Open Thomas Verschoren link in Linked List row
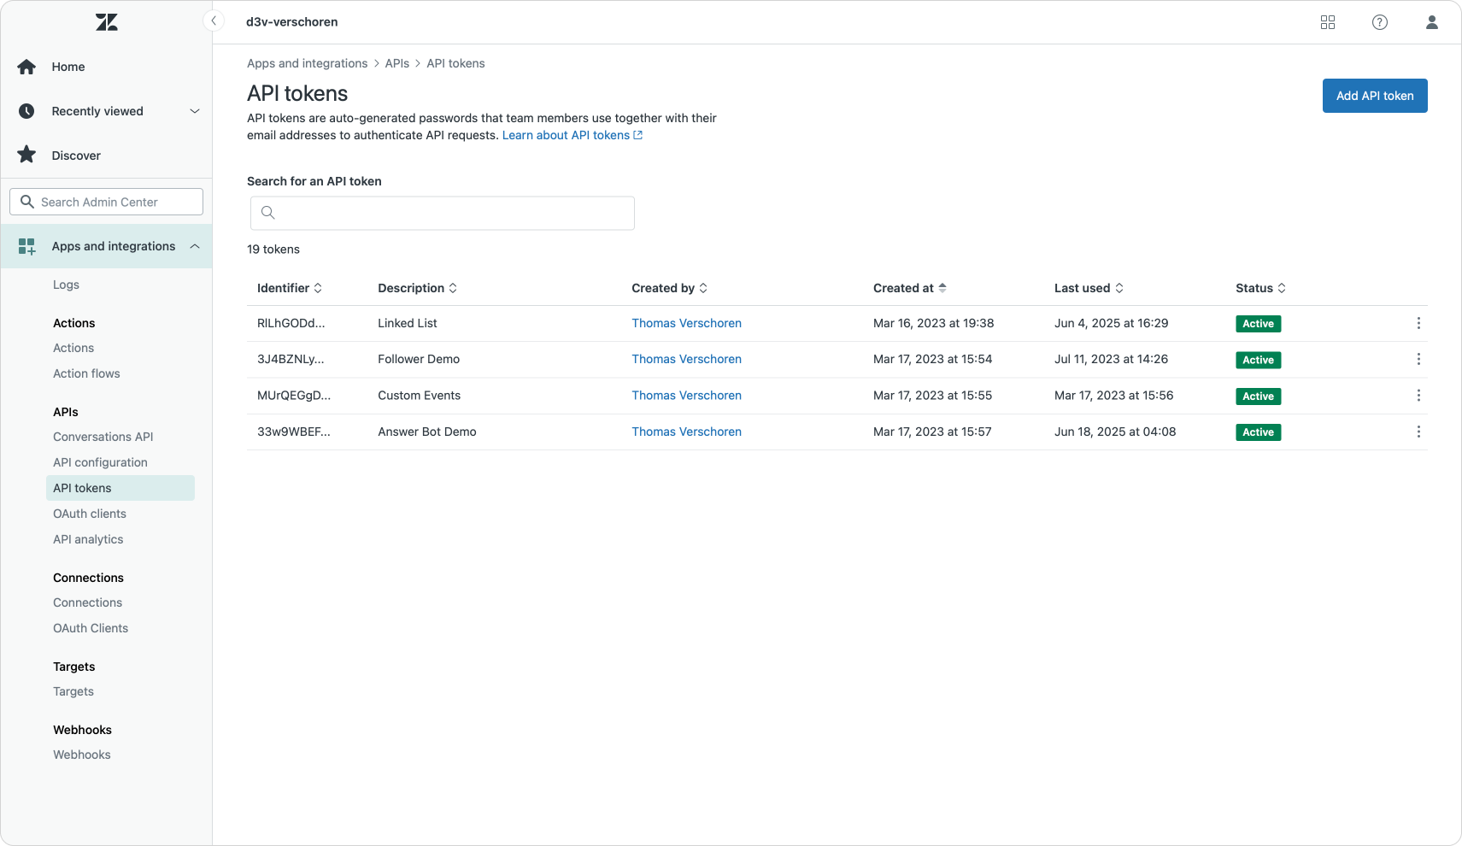This screenshot has height=846, width=1462. point(686,323)
